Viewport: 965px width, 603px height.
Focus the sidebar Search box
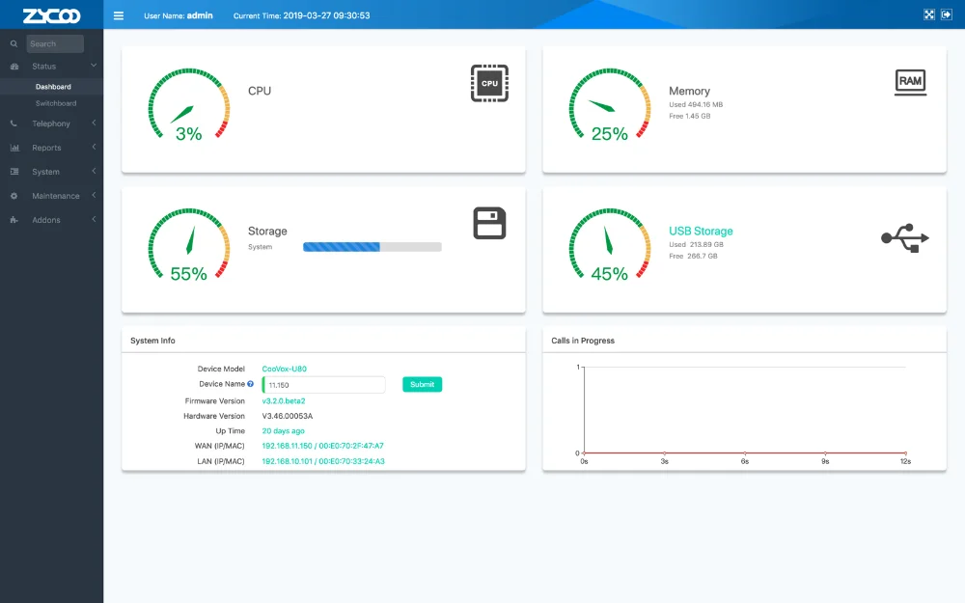(55, 43)
